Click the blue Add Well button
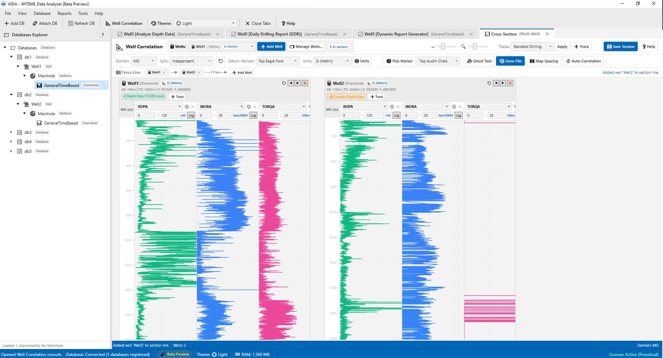The width and height of the screenshot is (663, 358). pos(271,47)
